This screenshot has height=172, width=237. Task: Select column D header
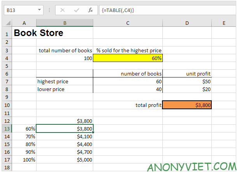[x=187, y=23]
